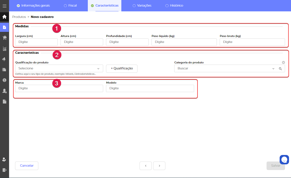Open the hamburger menu in sidebar
Screen dimensions: 291x178
click(x=5, y=6)
